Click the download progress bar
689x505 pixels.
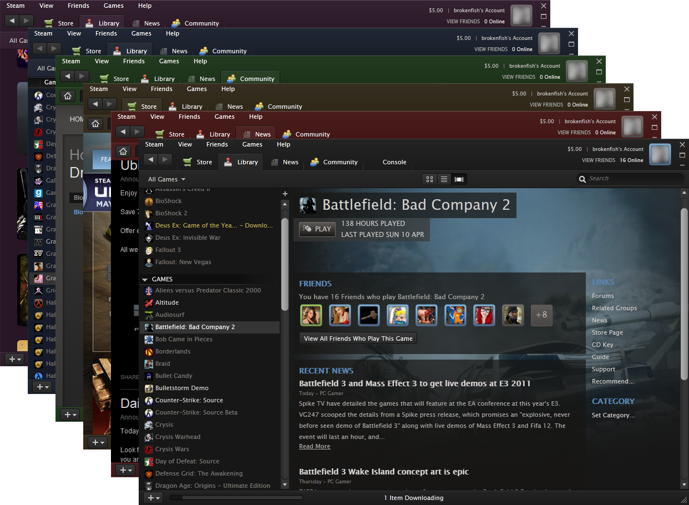click(x=236, y=498)
